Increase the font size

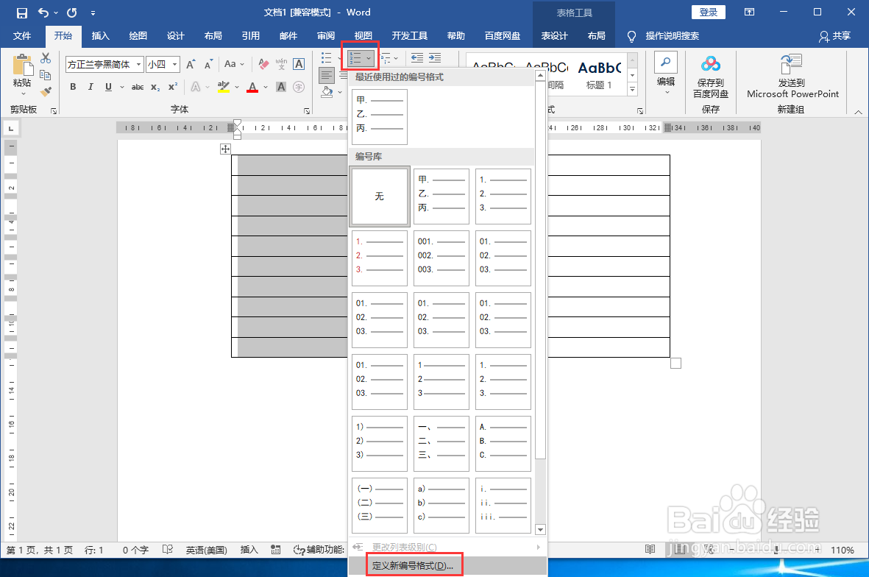(190, 64)
